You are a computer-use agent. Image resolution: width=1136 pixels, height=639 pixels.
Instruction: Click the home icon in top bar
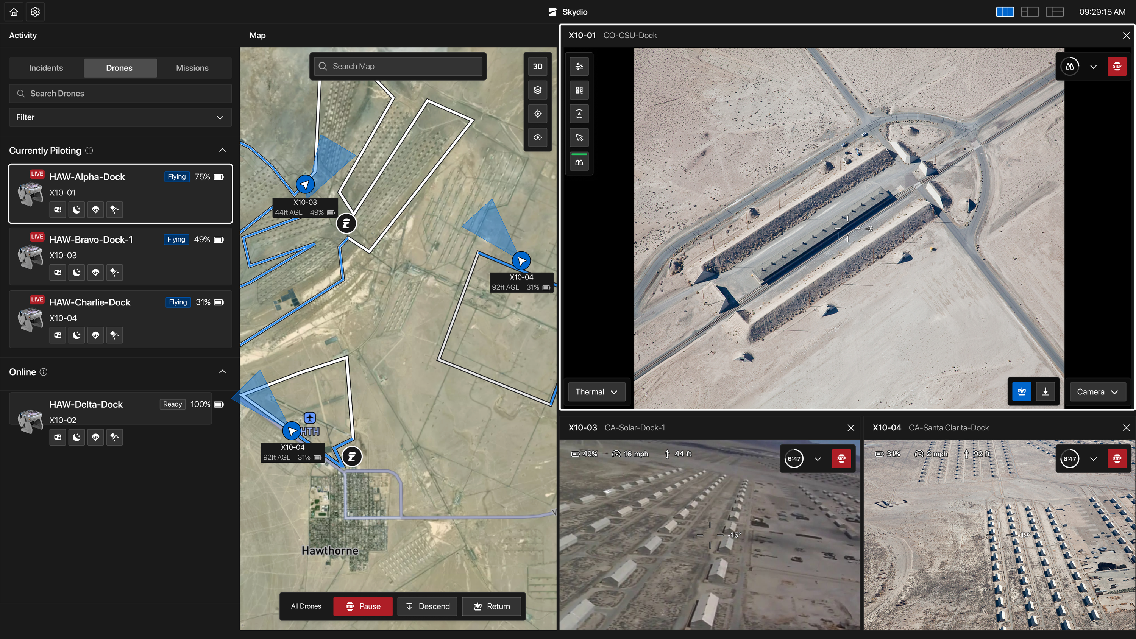[x=14, y=12]
